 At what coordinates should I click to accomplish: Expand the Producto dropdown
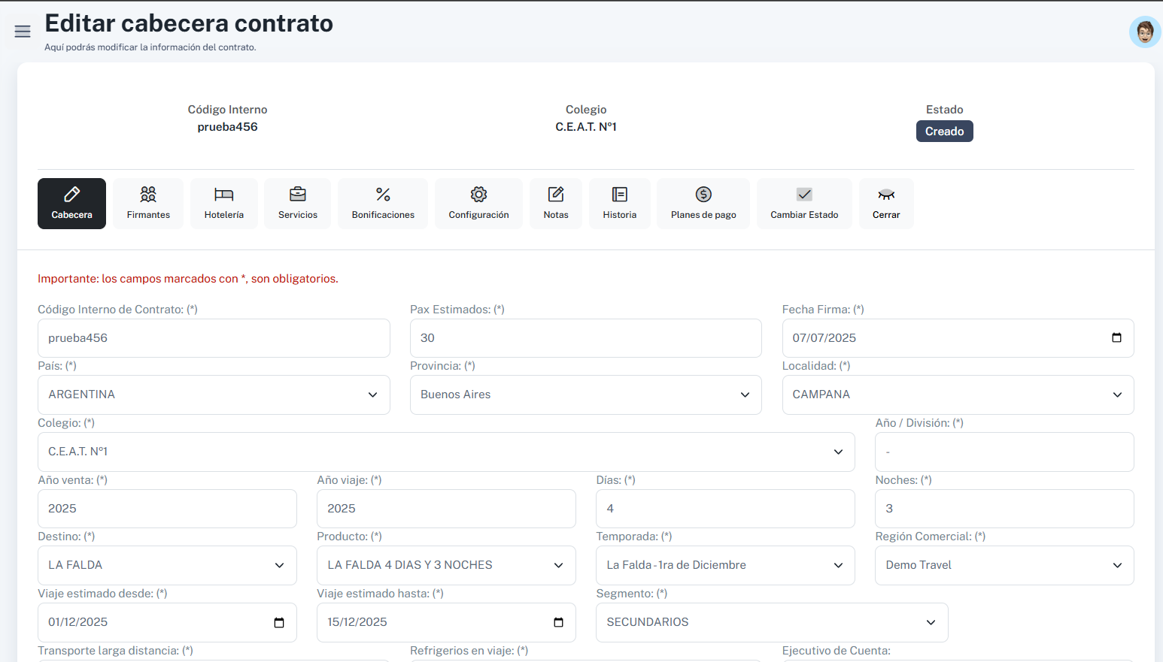[446, 565]
